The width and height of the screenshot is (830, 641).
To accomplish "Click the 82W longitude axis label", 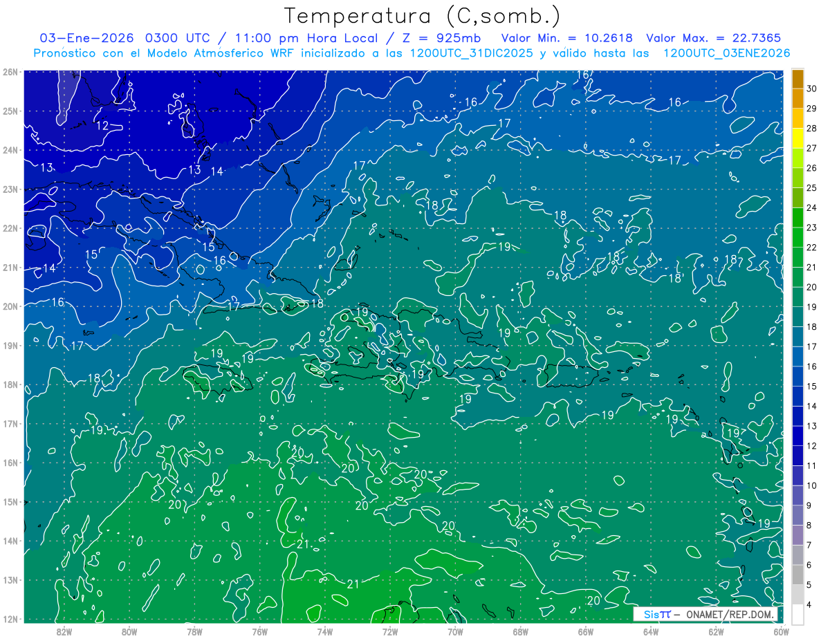I will [x=64, y=631].
